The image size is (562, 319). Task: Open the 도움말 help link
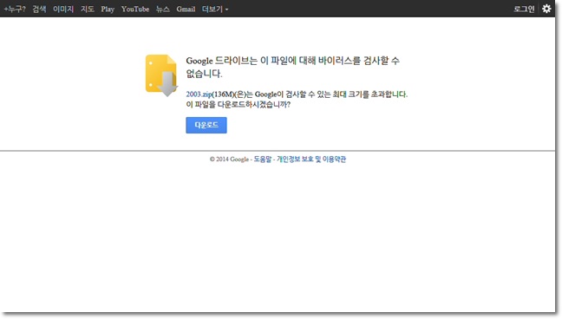tap(263, 159)
